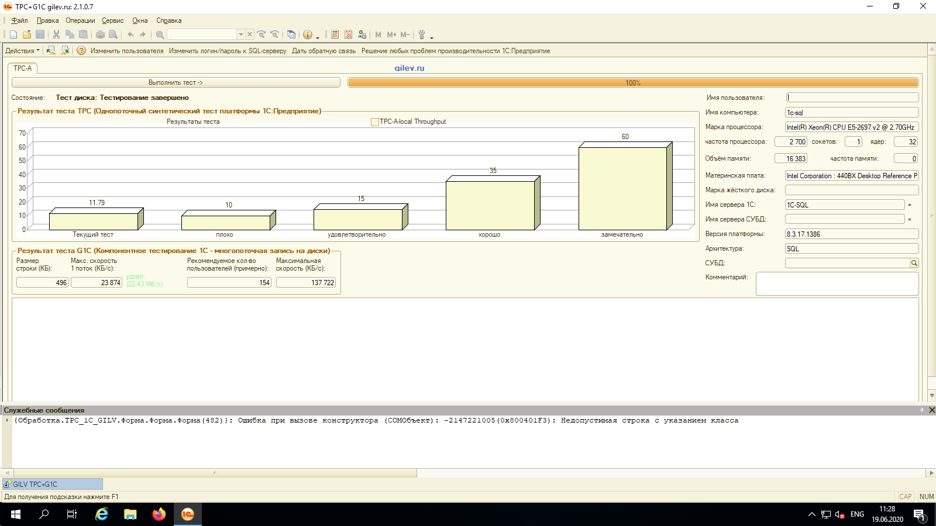This screenshot has height=526, width=936.
Task: Copy using the toolbar icon
Action: pos(70,34)
